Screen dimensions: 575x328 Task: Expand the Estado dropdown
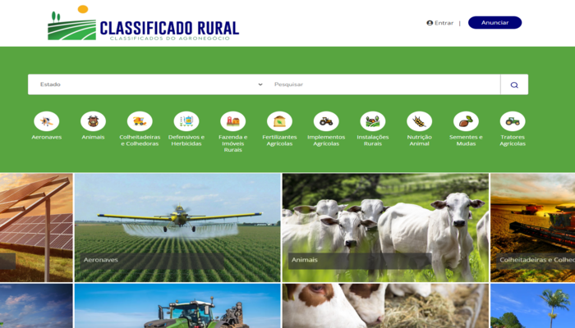pyautogui.click(x=150, y=84)
